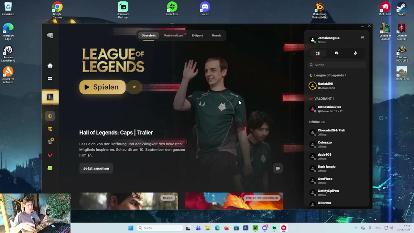This screenshot has width=414, height=233.
Task: Open the Riot Client desktop shortcut
Action: click(385, 9)
